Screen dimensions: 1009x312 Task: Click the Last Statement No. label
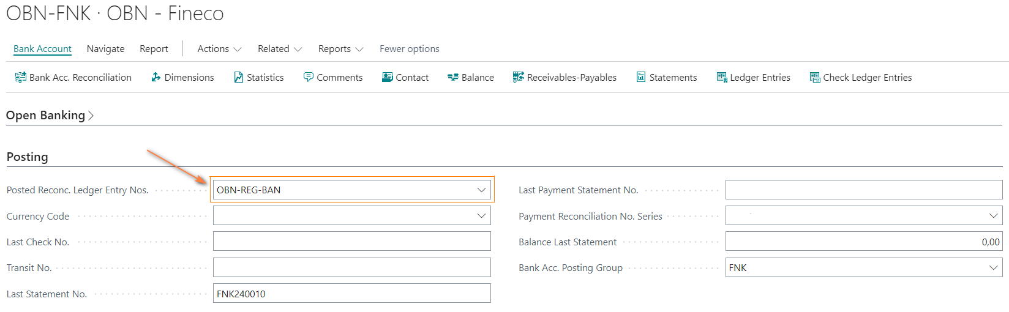click(47, 294)
